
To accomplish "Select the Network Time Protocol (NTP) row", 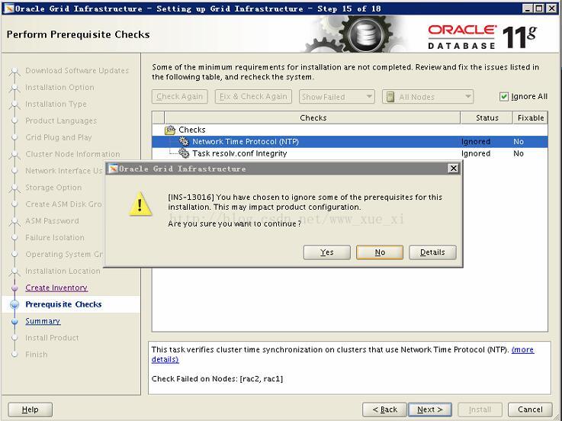I will click(x=349, y=142).
